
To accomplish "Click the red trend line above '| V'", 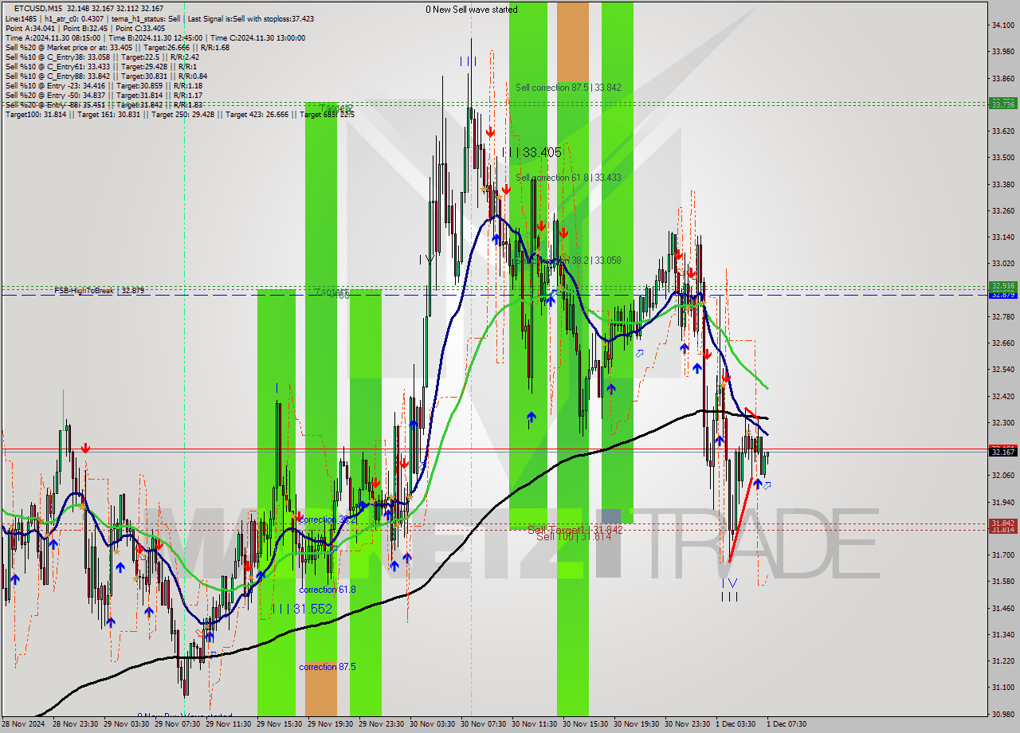I will [x=741, y=520].
